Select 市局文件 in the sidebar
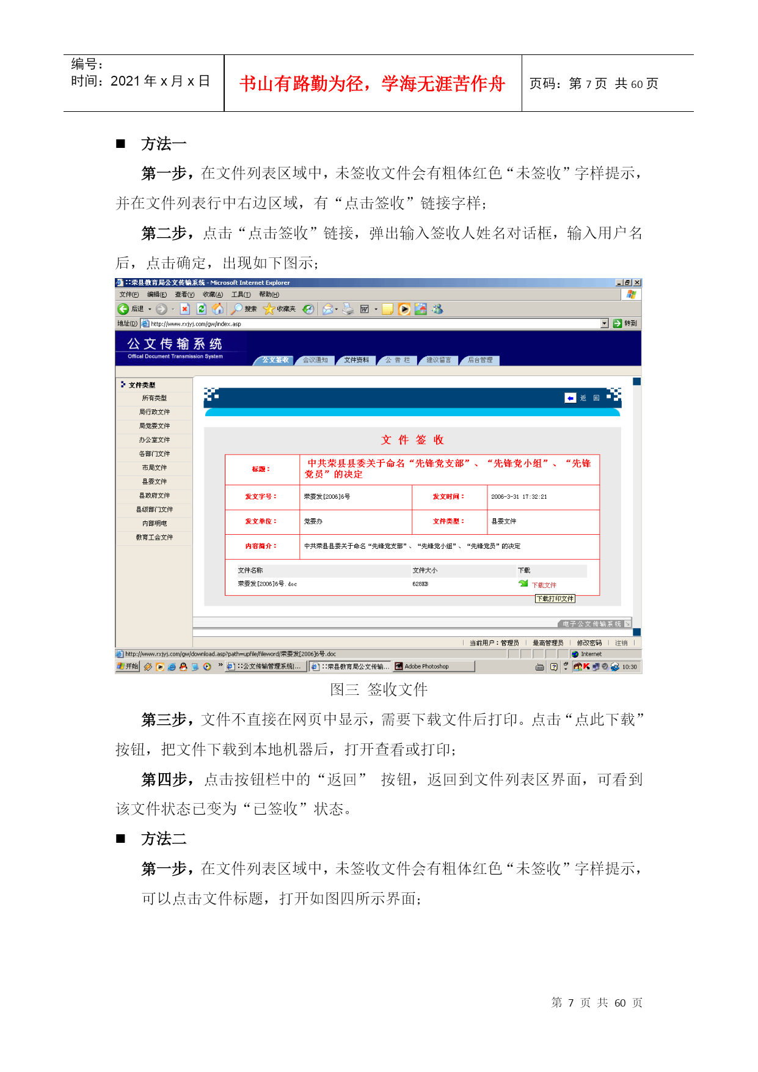Screen dimensions: 758x1072 (155, 468)
